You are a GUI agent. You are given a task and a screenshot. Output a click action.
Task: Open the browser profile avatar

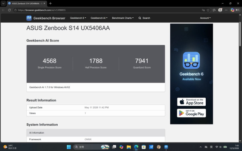pos(220,10)
